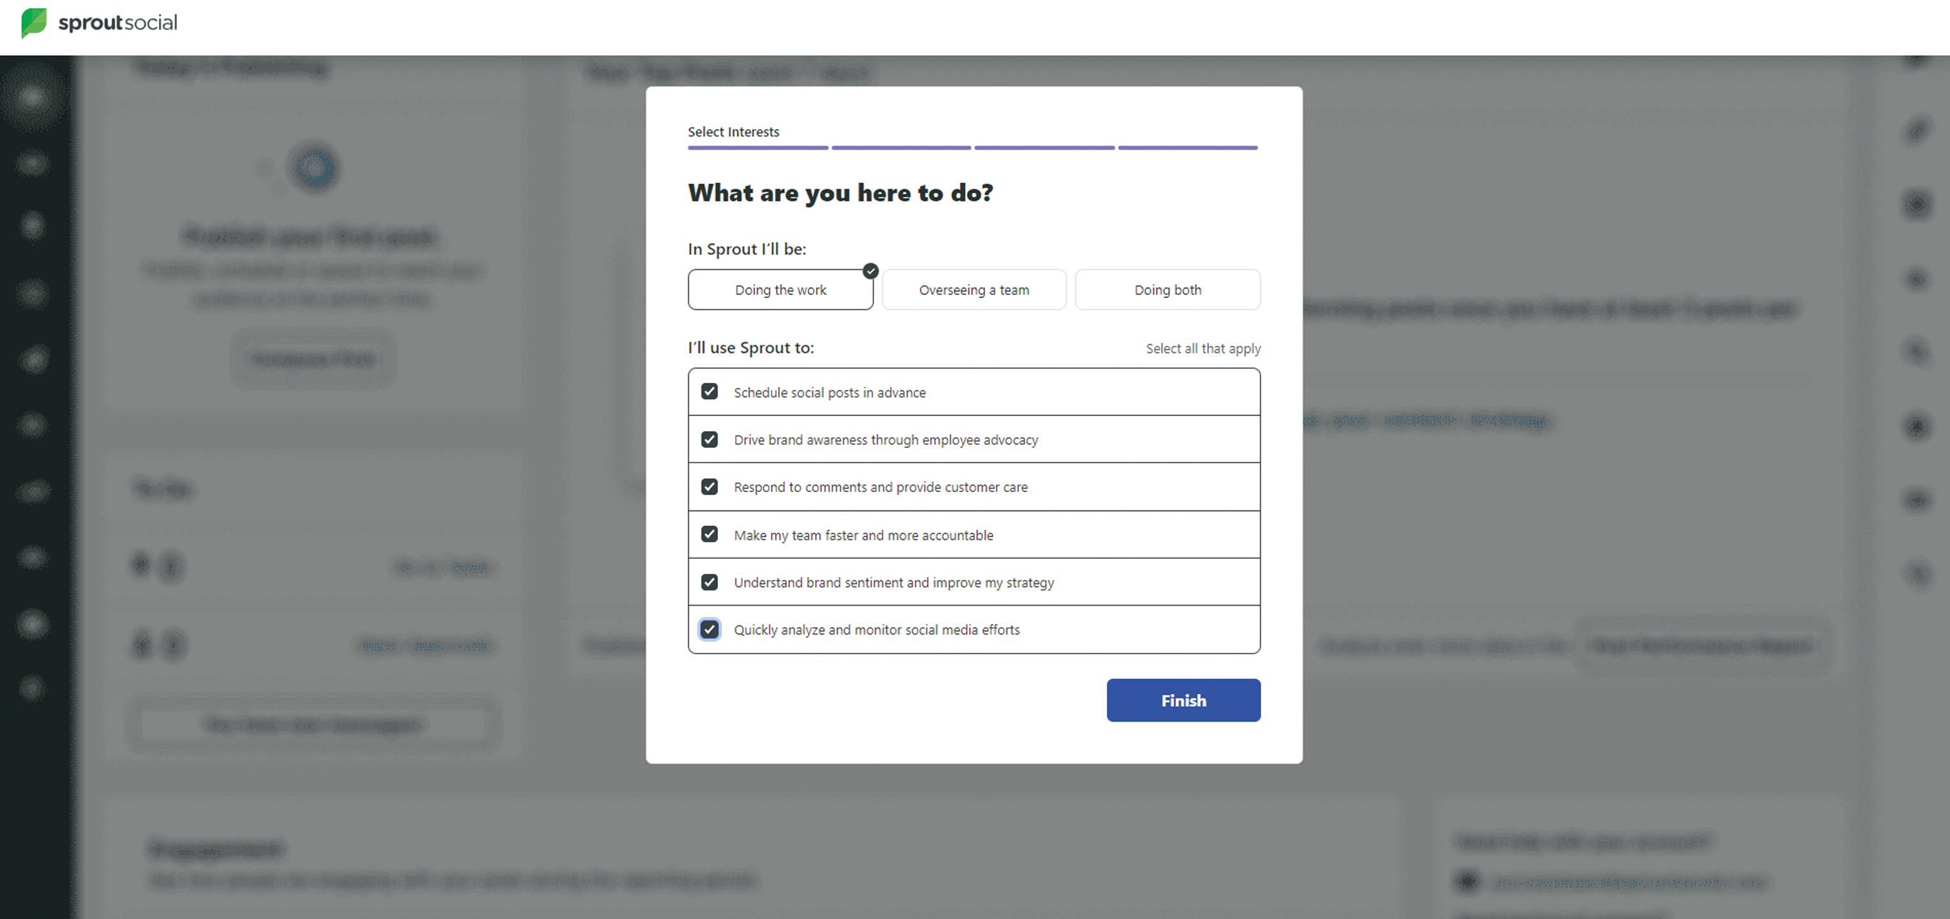The height and width of the screenshot is (919, 1950).
Task: Click the last progress bar segment
Action: click(x=1188, y=147)
